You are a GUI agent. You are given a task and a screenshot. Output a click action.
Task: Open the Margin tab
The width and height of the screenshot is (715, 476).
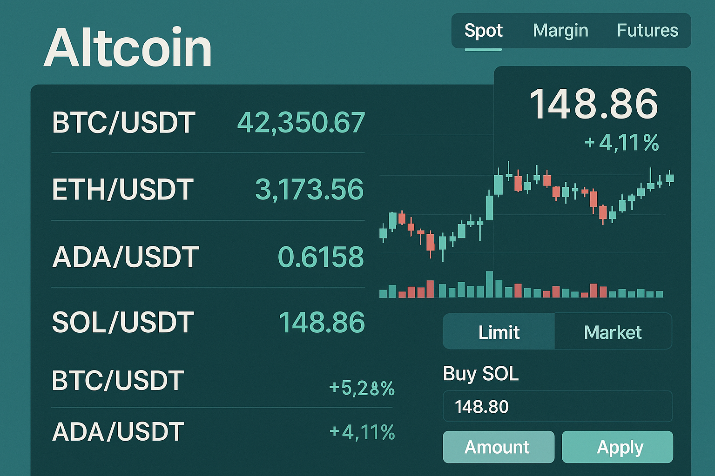[x=560, y=31]
